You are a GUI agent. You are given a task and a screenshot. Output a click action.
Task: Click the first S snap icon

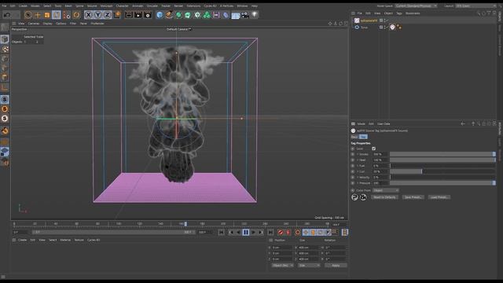(x=5, y=100)
